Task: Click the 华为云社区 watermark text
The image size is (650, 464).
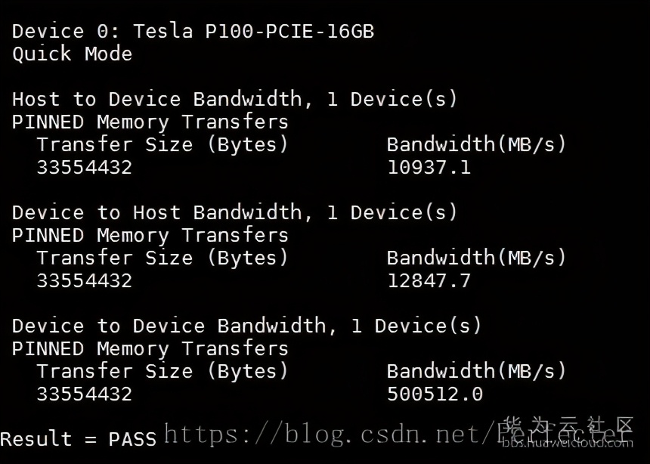Action: (568, 425)
